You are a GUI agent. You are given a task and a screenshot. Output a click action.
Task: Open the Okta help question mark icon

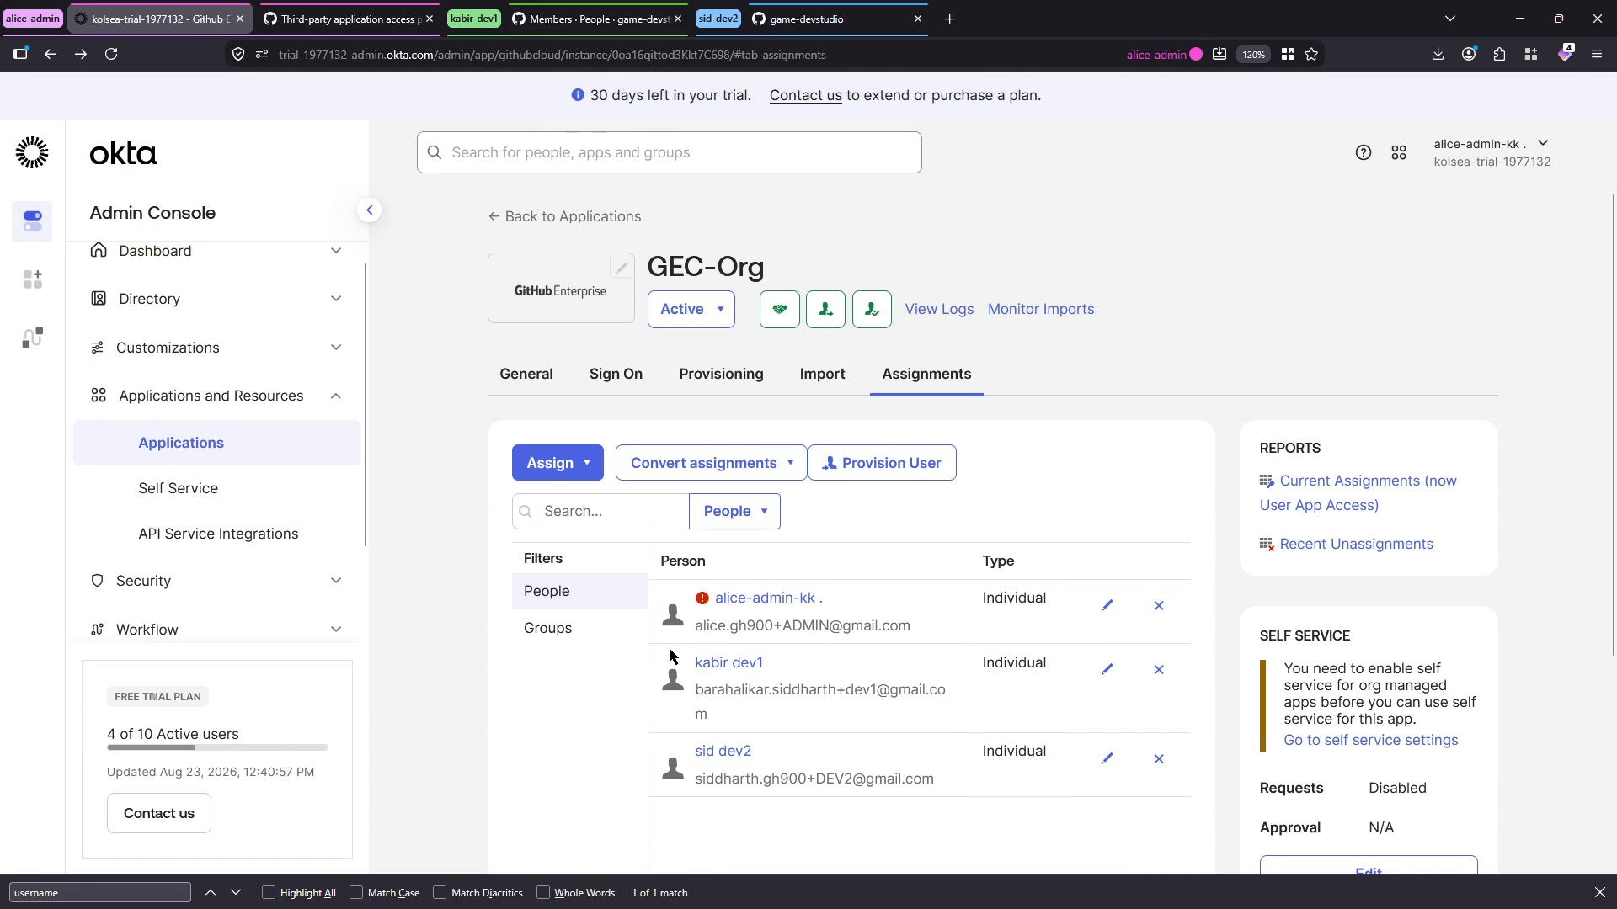pyautogui.click(x=1363, y=152)
